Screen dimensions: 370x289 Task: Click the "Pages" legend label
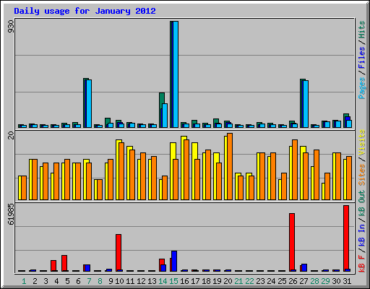[x=361, y=88]
